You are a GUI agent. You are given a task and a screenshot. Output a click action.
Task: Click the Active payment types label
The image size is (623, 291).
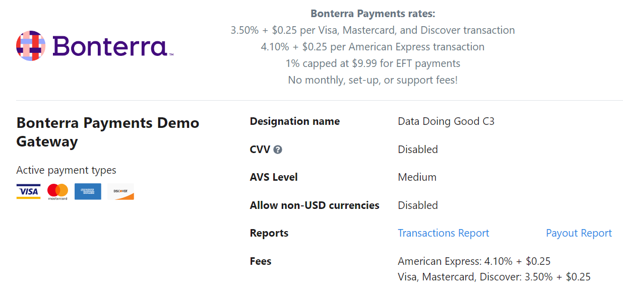(66, 170)
